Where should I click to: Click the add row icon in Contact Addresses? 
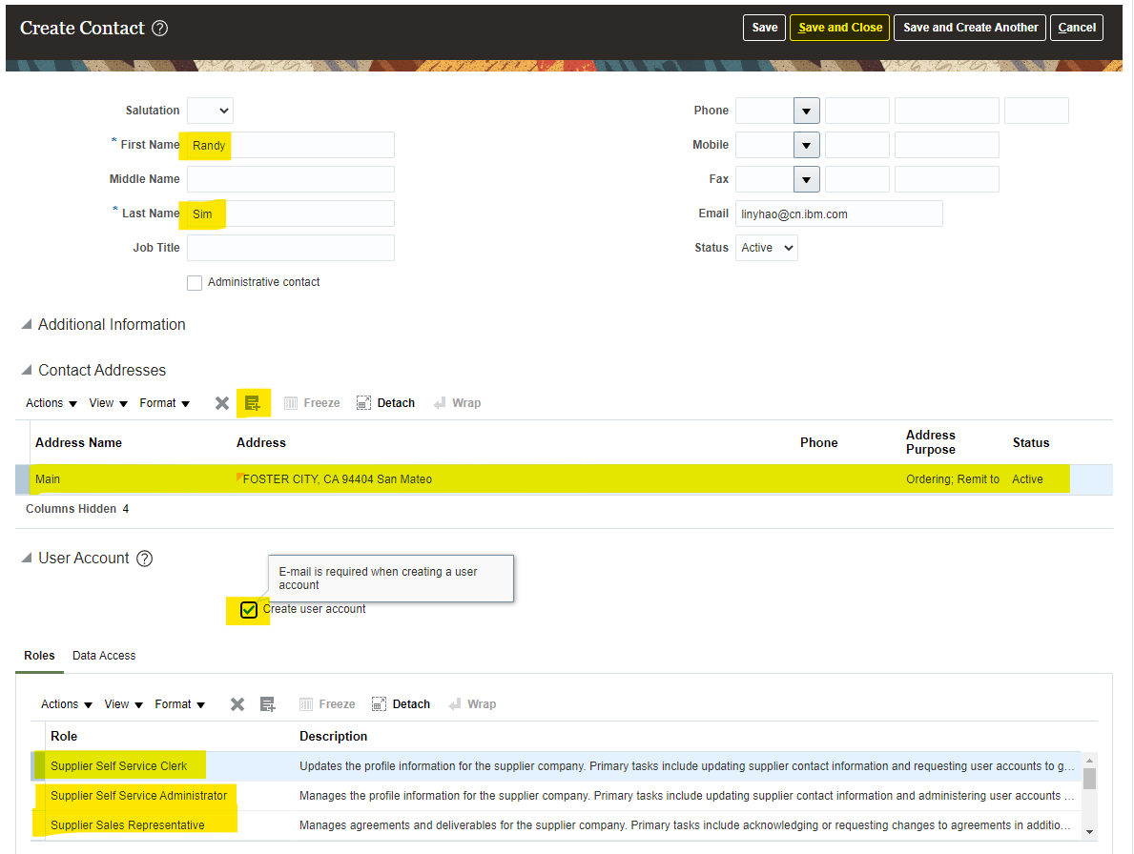[253, 403]
